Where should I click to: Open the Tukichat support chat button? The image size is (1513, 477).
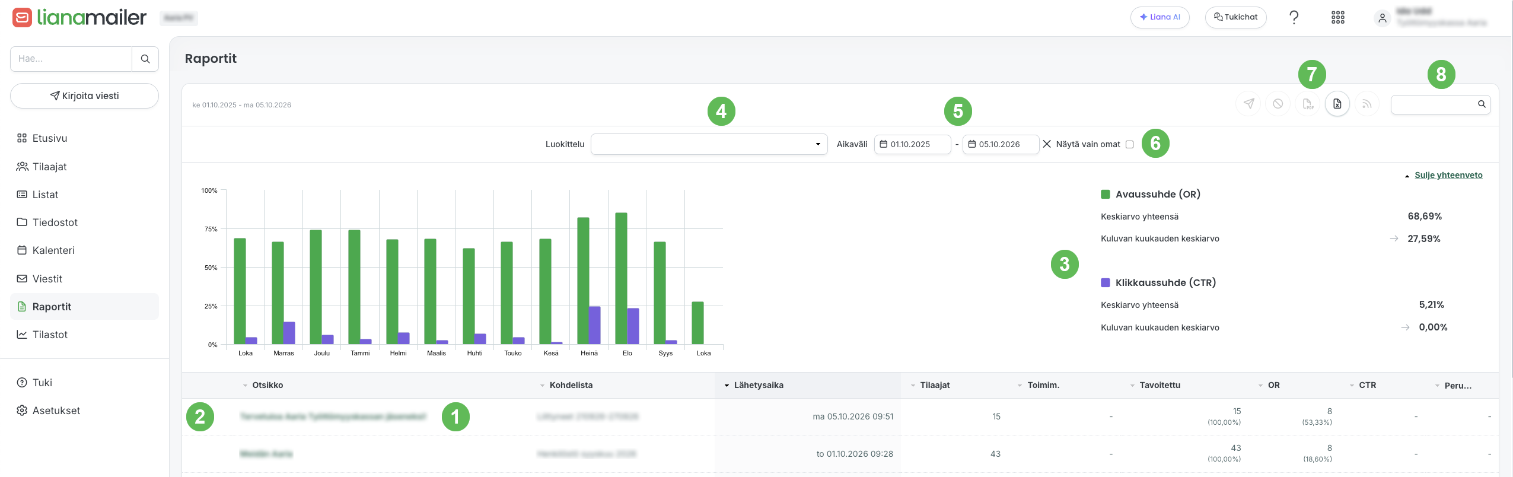(1235, 17)
